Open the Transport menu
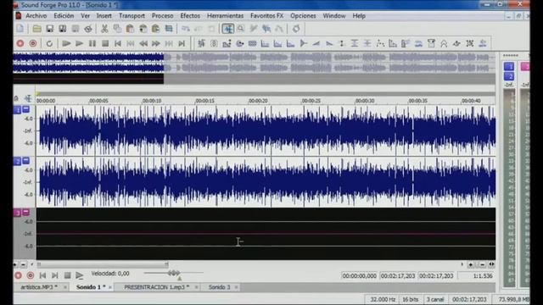This screenshot has width=543, height=305. click(132, 16)
